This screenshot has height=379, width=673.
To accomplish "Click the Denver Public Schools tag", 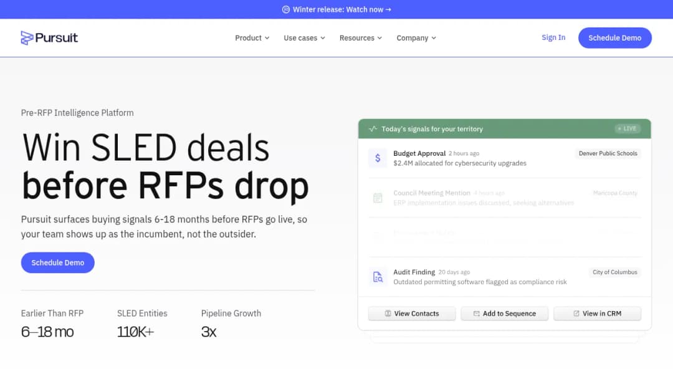I will (608, 153).
